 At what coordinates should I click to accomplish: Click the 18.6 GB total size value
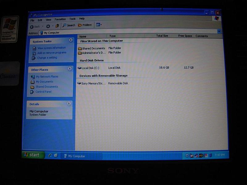[x=164, y=68]
